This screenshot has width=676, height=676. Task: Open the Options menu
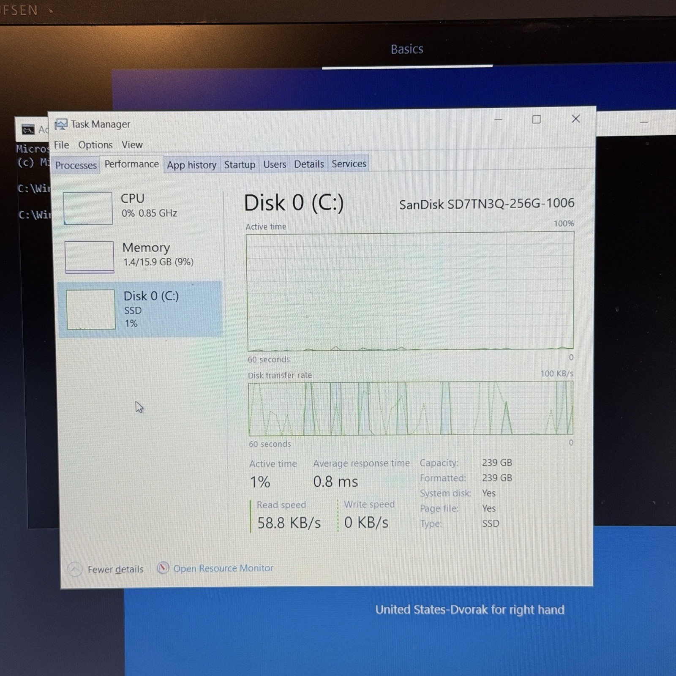pos(95,145)
